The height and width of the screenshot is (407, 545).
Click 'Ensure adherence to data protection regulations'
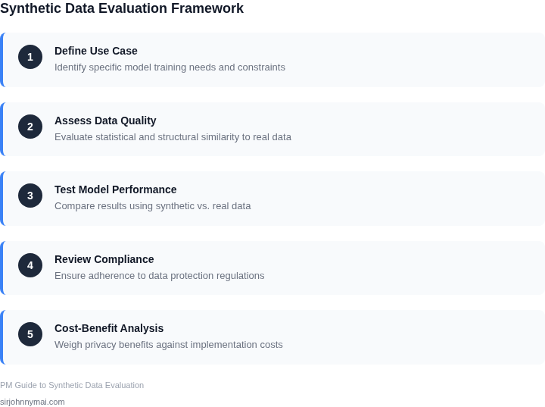[160, 275]
